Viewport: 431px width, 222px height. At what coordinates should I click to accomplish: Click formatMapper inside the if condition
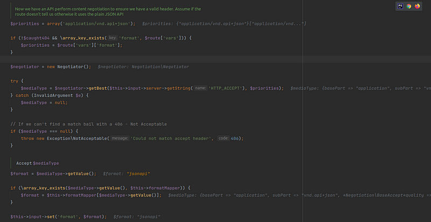point(164,188)
